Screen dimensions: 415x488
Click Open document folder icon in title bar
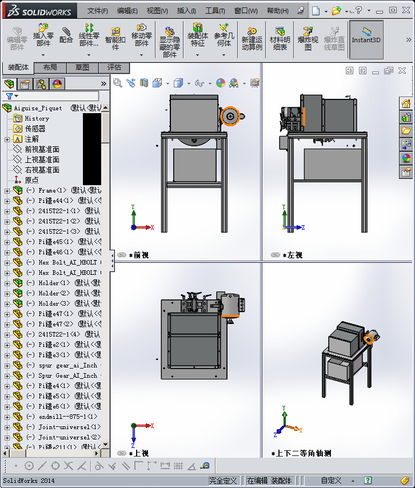tap(336, 11)
